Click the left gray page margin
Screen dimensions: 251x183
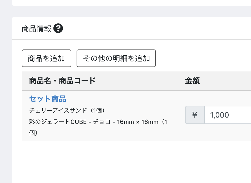tap(6, 96)
